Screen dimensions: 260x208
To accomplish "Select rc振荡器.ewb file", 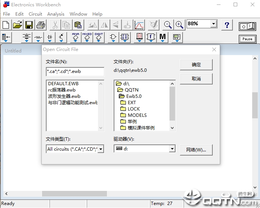I will [x=62, y=90].
